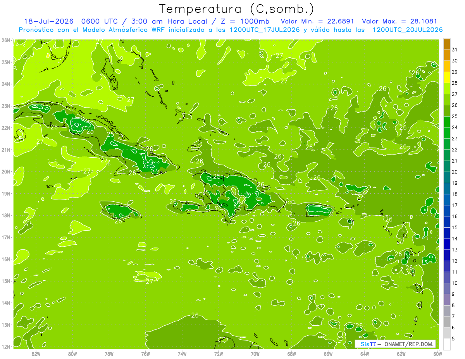465x359 pixels.
Task: Click the 'Temperatura (C,somb.)' map title
Action: (x=237, y=9)
